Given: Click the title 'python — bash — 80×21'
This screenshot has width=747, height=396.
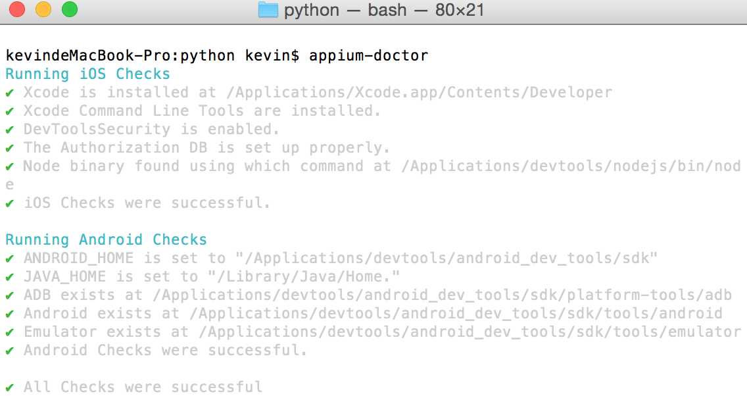Looking at the screenshot, I should tap(384, 10).
